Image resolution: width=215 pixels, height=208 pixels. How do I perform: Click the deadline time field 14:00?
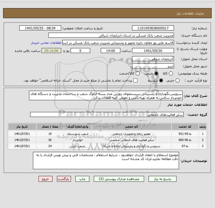[x=111, y=51]
